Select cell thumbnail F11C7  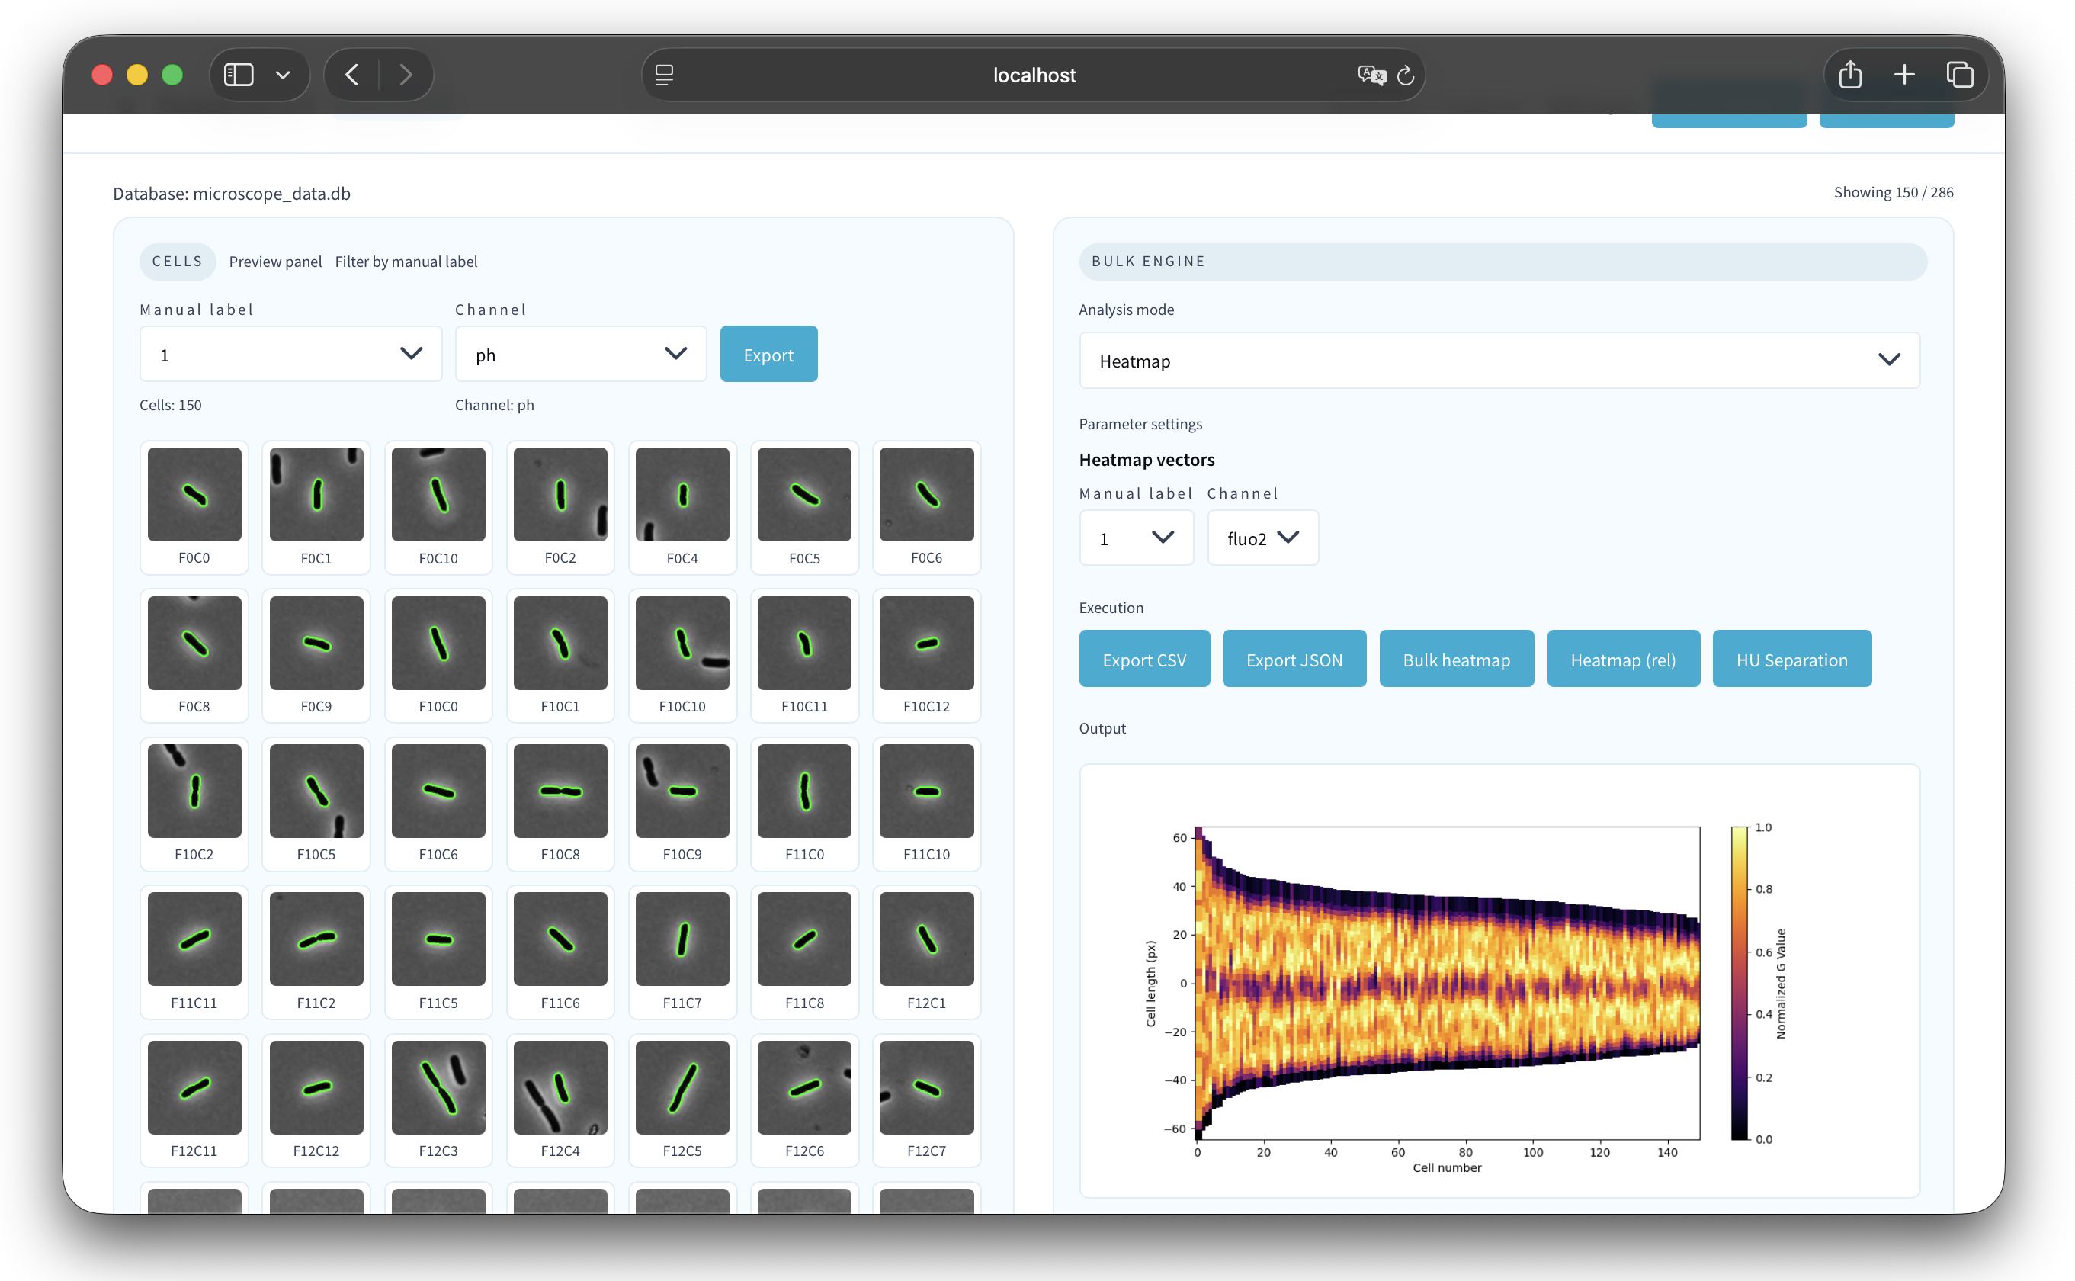682,952
